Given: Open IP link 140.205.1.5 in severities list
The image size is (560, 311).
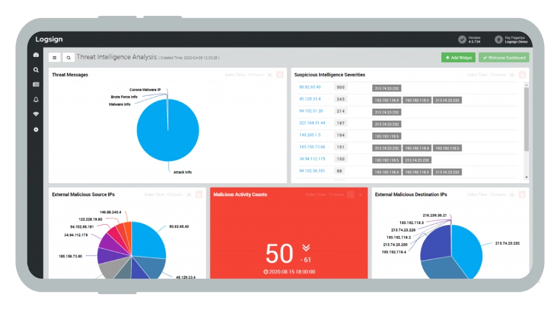Looking at the screenshot, I should coord(310,135).
